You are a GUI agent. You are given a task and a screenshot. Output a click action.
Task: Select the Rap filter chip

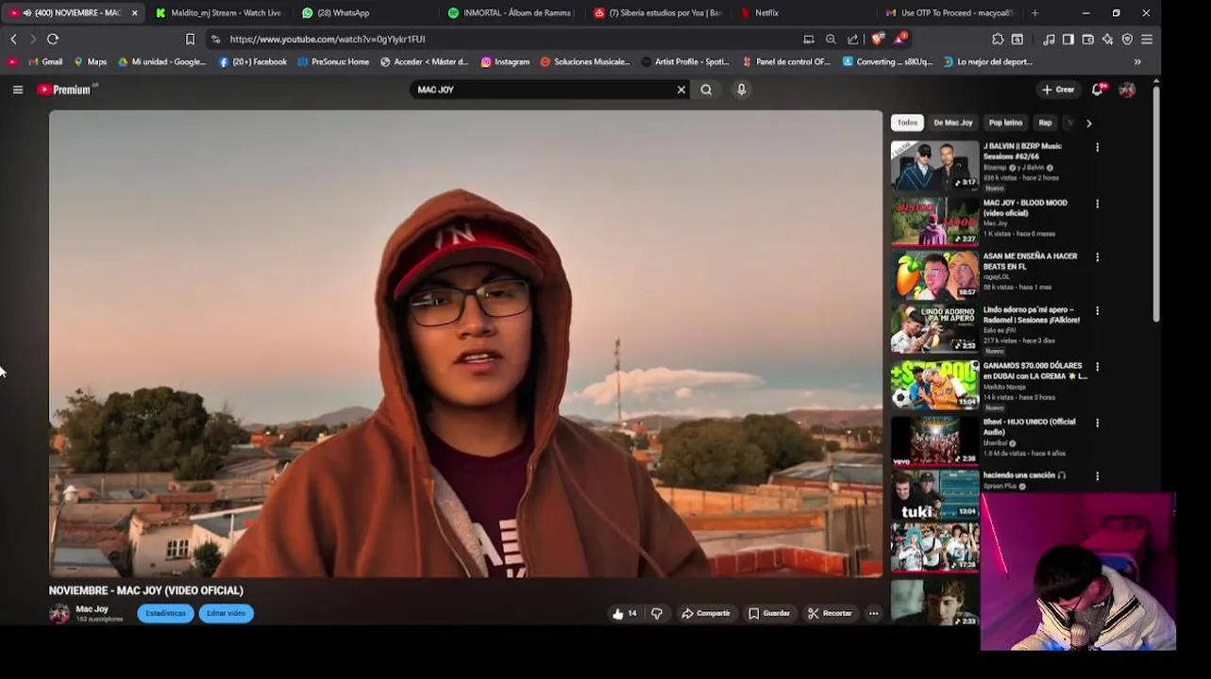(x=1045, y=123)
